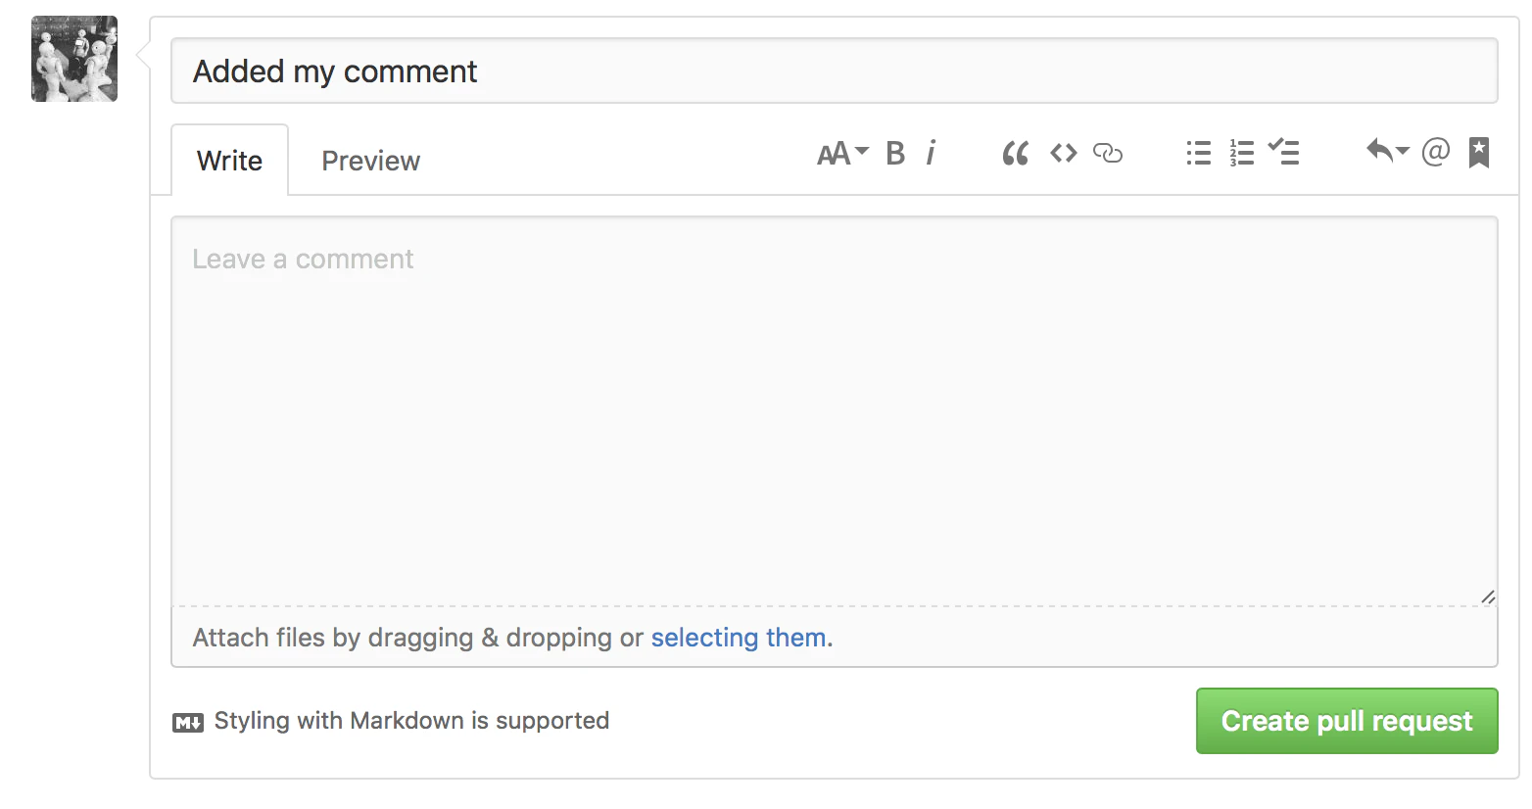Screen dimensions: 1532x809
Task: Apply italic text formatting
Action: [x=931, y=154]
